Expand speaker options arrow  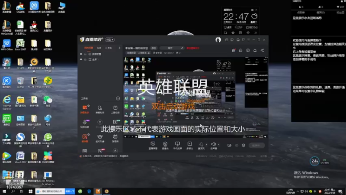[x=219, y=145]
